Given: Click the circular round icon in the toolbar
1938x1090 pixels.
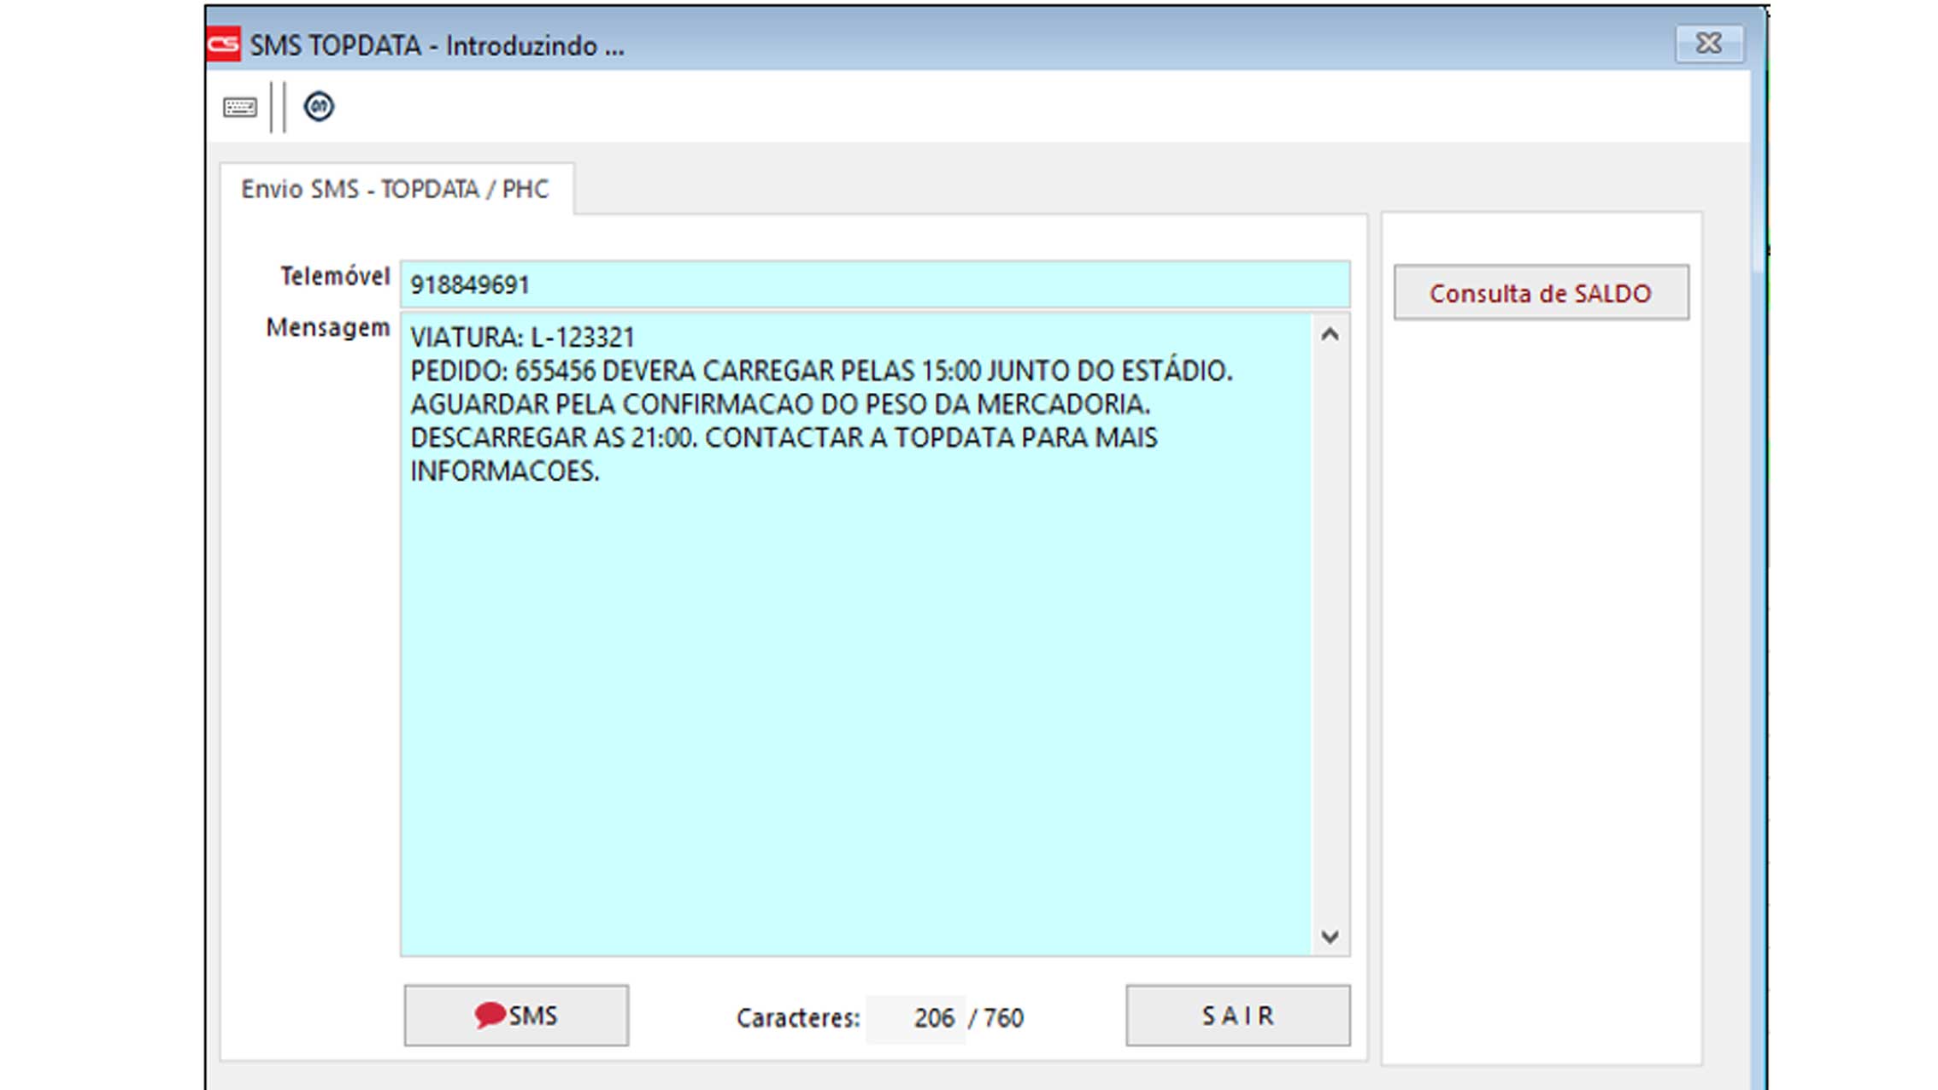Looking at the screenshot, I should [319, 107].
